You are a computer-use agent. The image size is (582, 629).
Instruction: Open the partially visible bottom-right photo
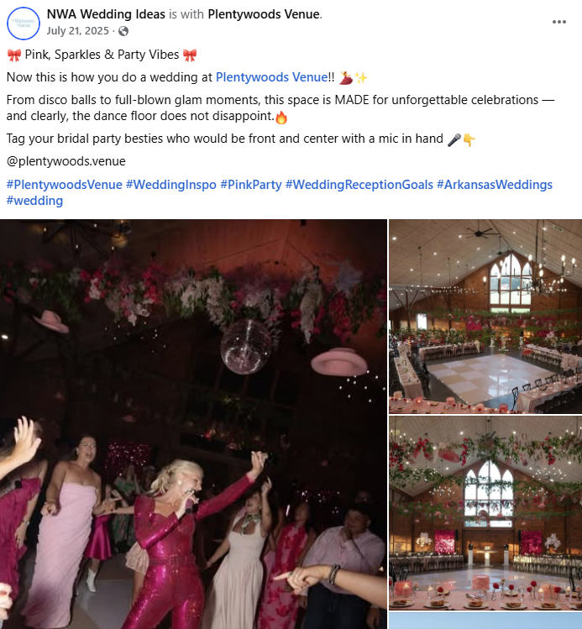coord(485,621)
